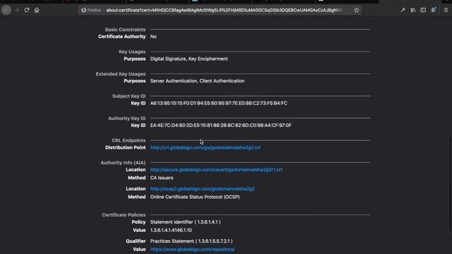This screenshot has width=452, height=254.
Task: Click the 'Subject Key ID' section heading
Action: click(129, 96)
